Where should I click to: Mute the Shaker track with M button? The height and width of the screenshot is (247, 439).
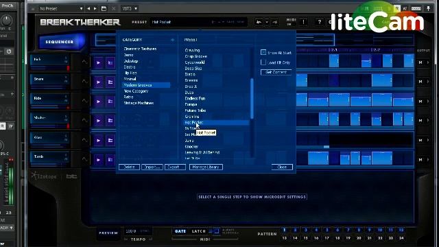420,121
